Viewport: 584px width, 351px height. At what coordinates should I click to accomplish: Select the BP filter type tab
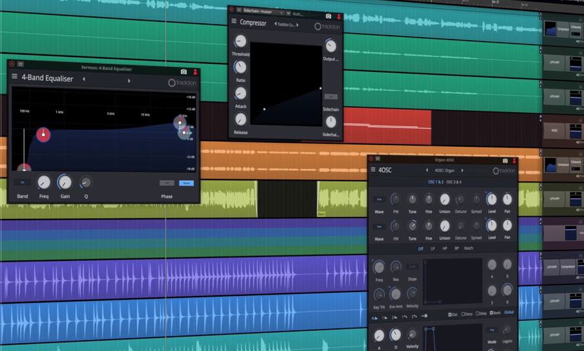pos(457,249)
